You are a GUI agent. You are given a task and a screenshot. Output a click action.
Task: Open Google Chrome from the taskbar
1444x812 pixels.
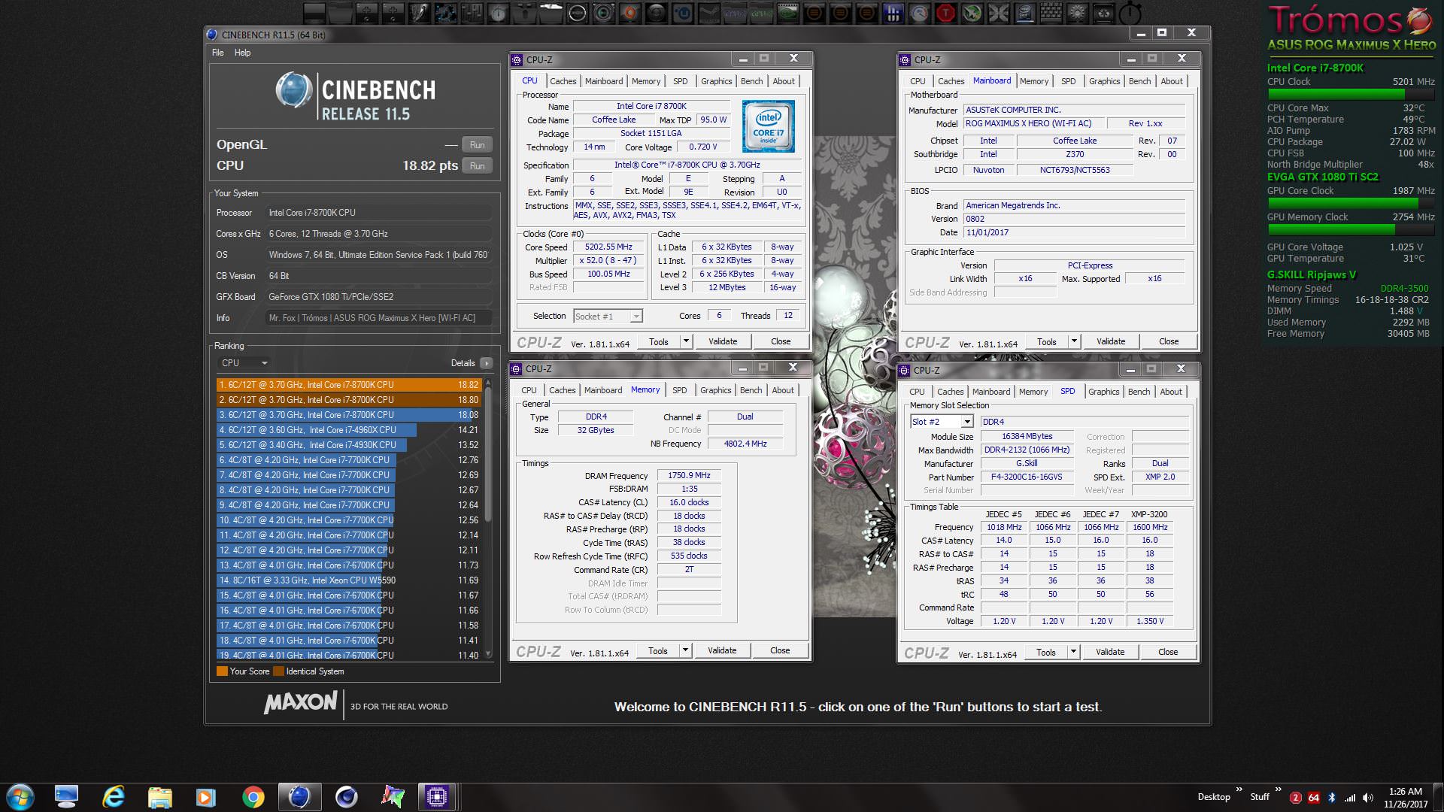click(253, 797)
